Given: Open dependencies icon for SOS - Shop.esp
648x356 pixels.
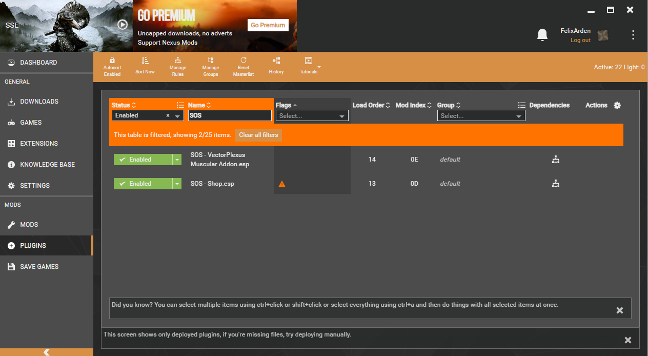Looking at the screenshot, I should click(555, 184).
